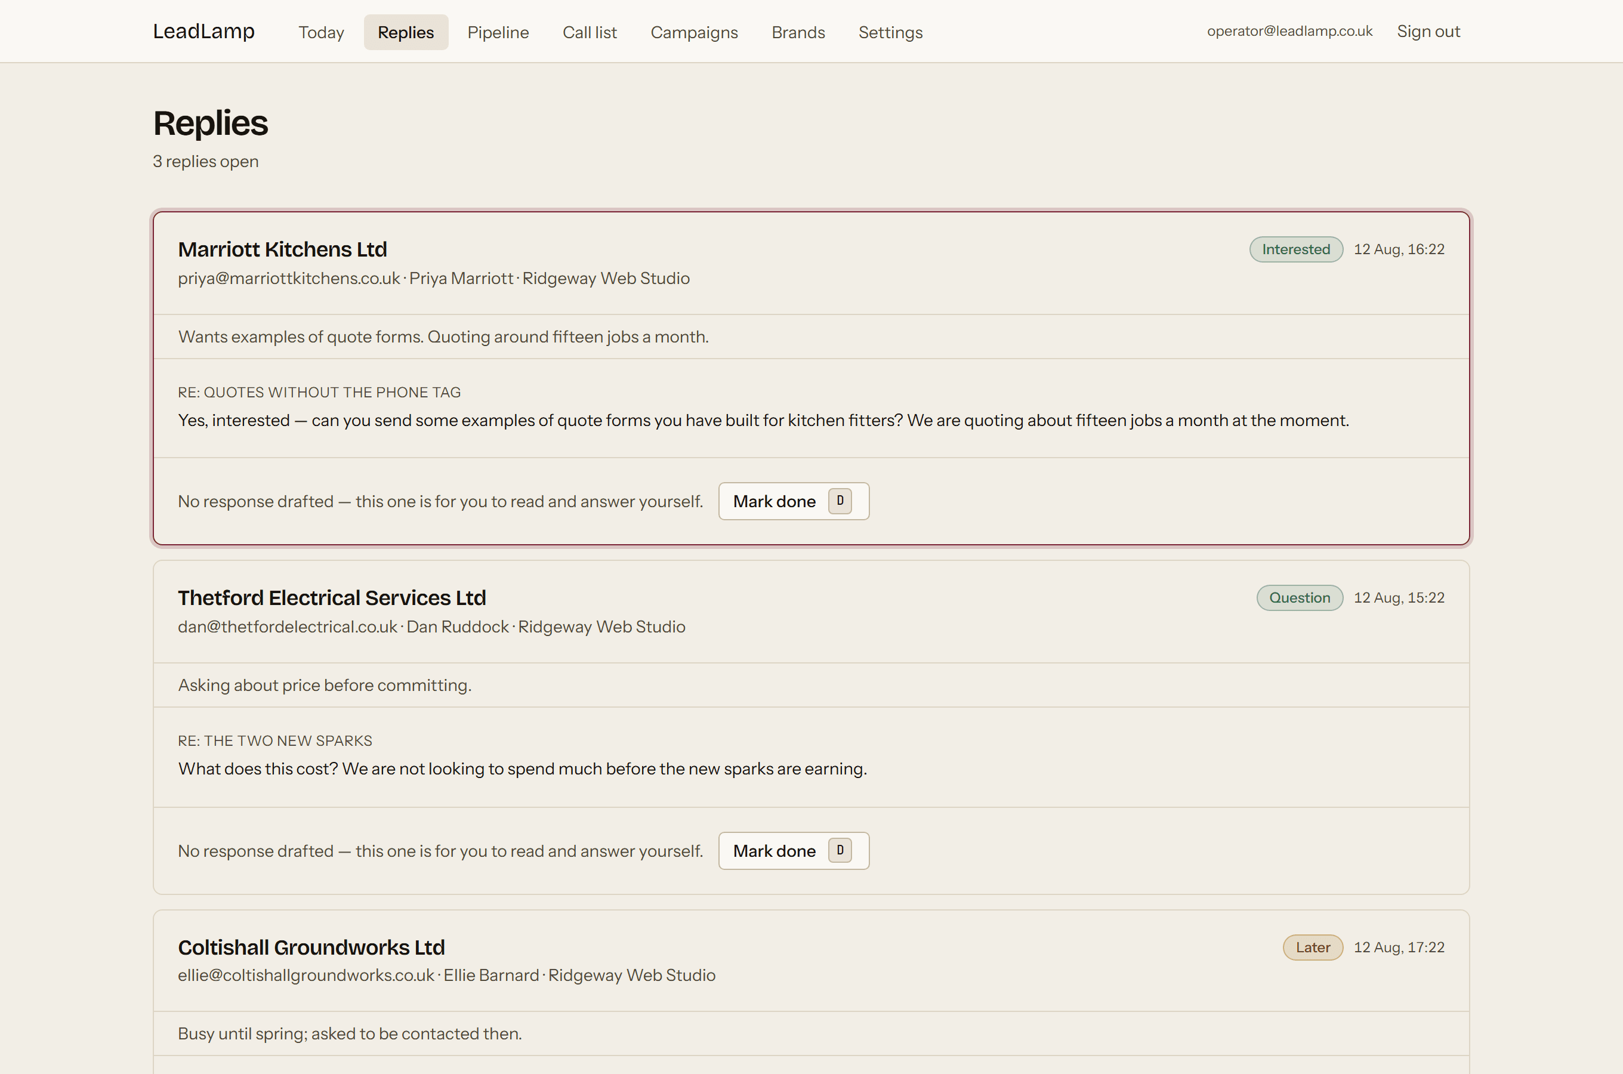
Task: Click summary 'Wants examples of quote forms'
Action: 443,337
